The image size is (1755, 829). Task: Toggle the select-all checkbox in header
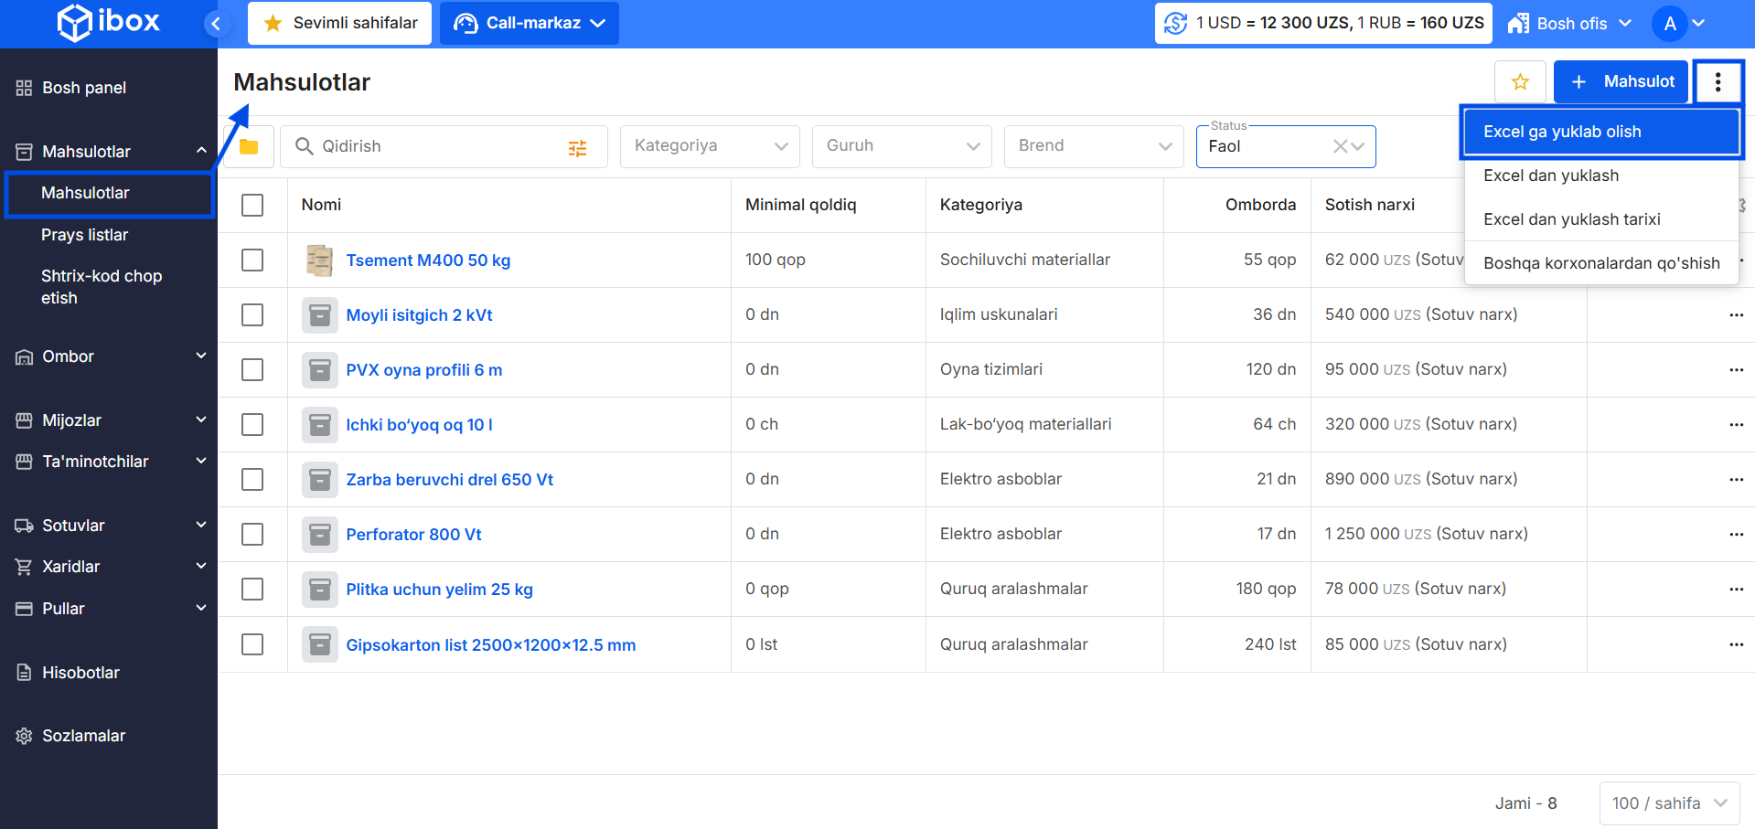pos(252,206)
